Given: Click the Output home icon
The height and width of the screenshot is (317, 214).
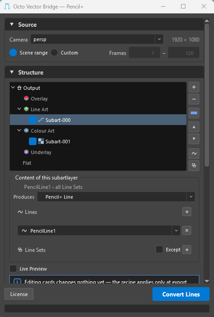Looking at the screenshot, I should click(19, 88).
